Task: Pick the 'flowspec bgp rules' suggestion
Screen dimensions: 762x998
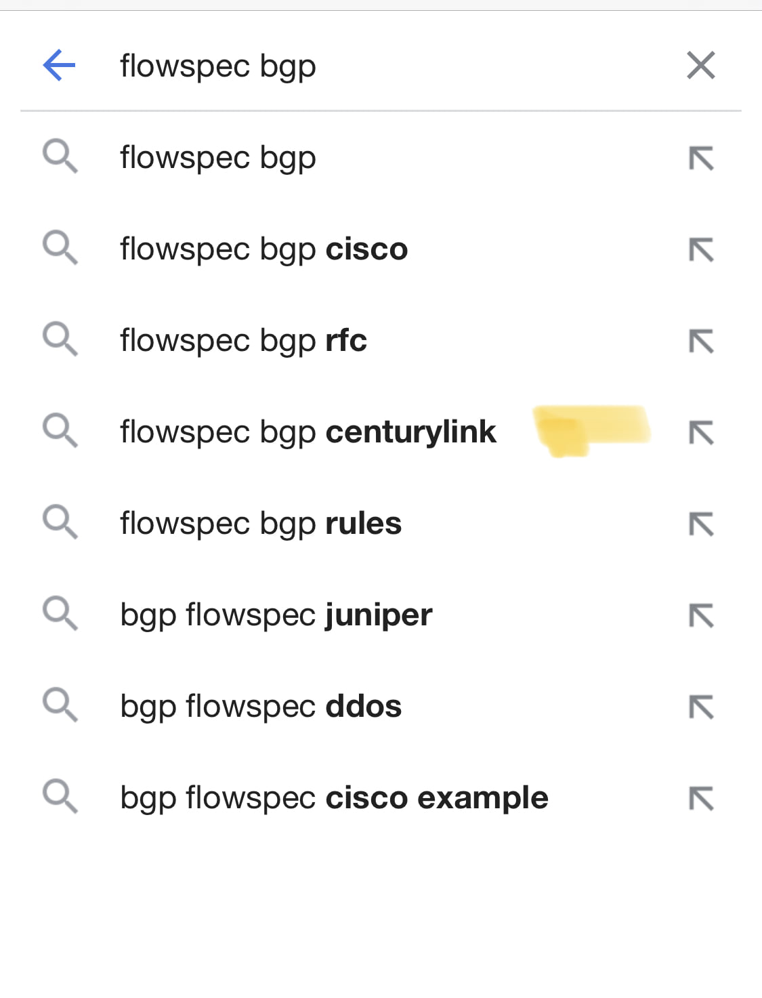Action: tap(261, 524)
